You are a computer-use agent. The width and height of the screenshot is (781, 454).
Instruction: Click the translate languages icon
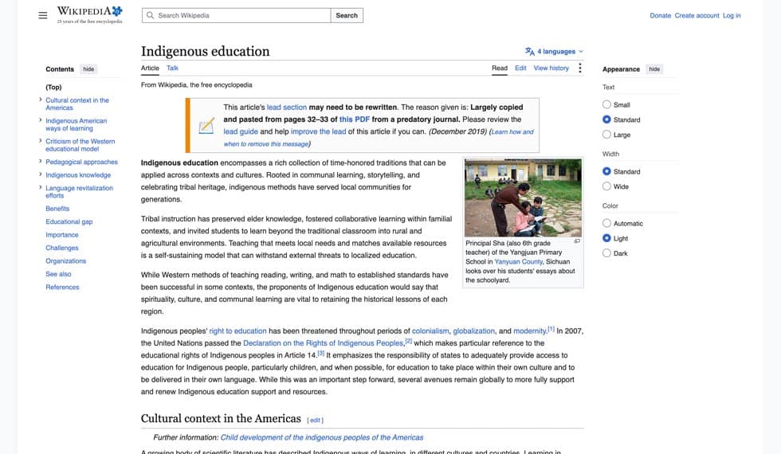click(x=529, y=51)
